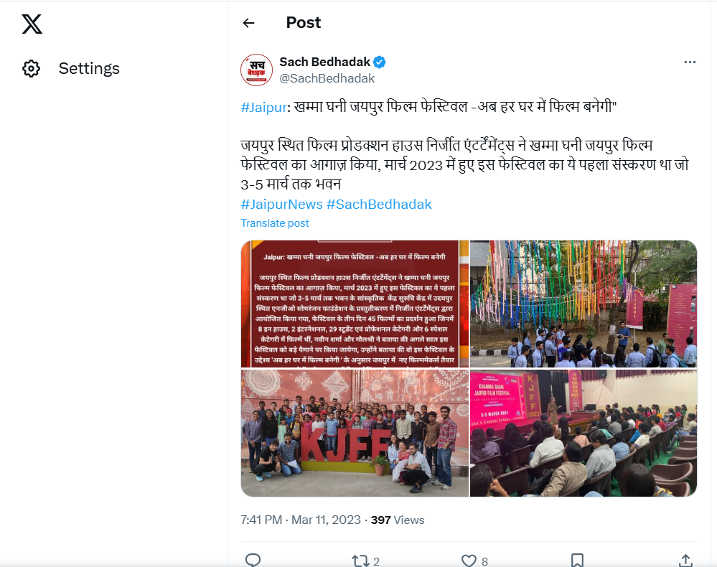
Task: Like the post with heart icon
Action: tap(469, 561)
